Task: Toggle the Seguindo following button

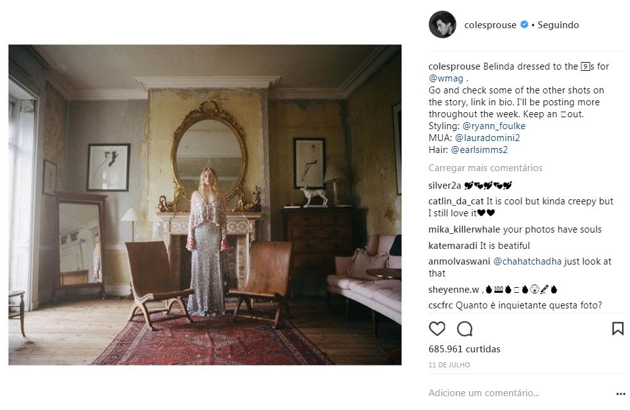Action: click(x=558, y=25)
